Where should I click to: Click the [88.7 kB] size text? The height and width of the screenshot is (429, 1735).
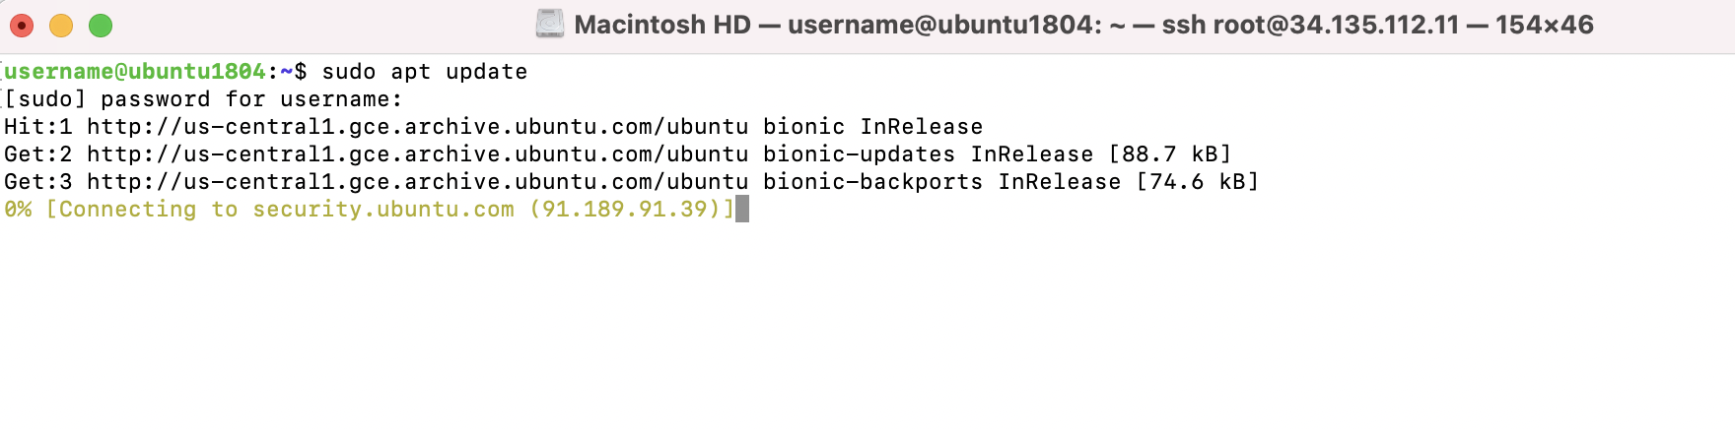1170,154
